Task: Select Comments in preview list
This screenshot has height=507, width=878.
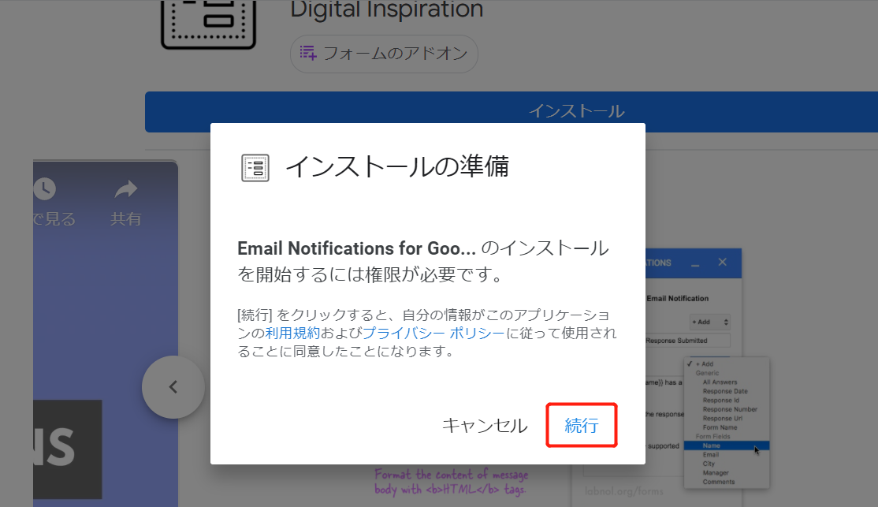Action: click(x=719, y=482)
